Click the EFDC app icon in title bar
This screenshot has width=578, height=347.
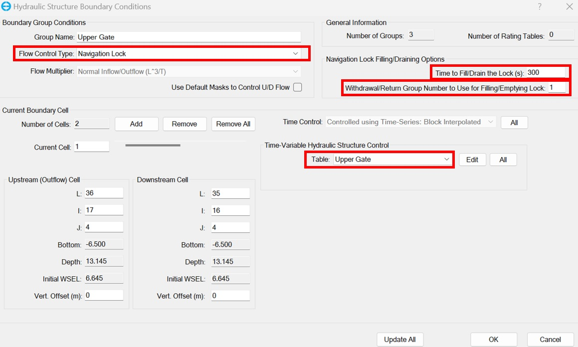[x=6, y=7]
